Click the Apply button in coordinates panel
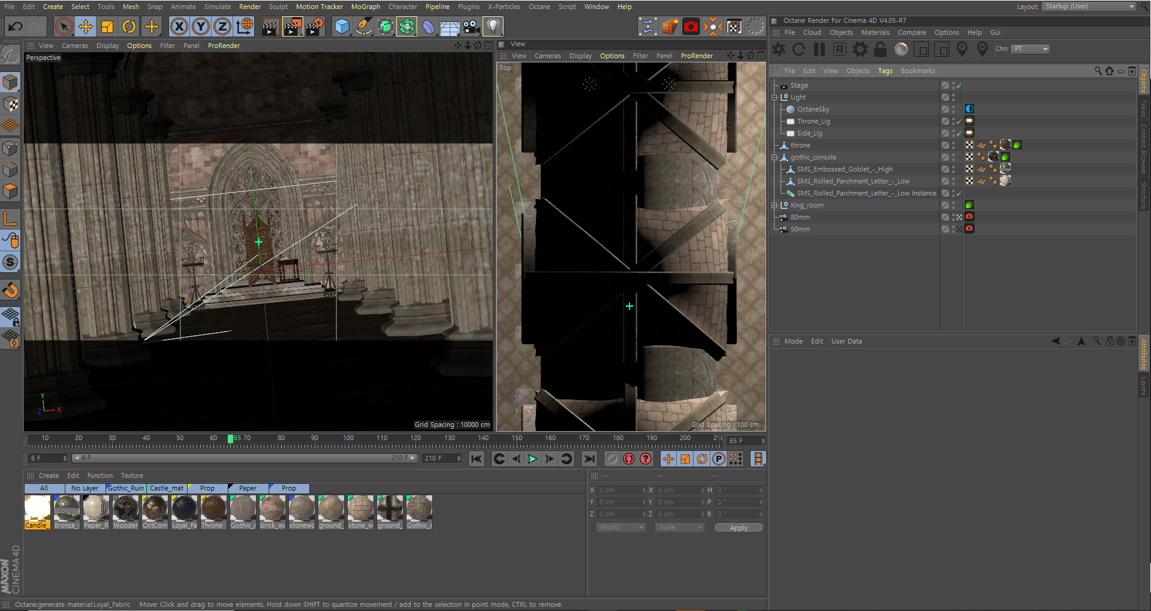Image resolution: width=1151 pixels, height=611 pixels. [x=739, y=528]
